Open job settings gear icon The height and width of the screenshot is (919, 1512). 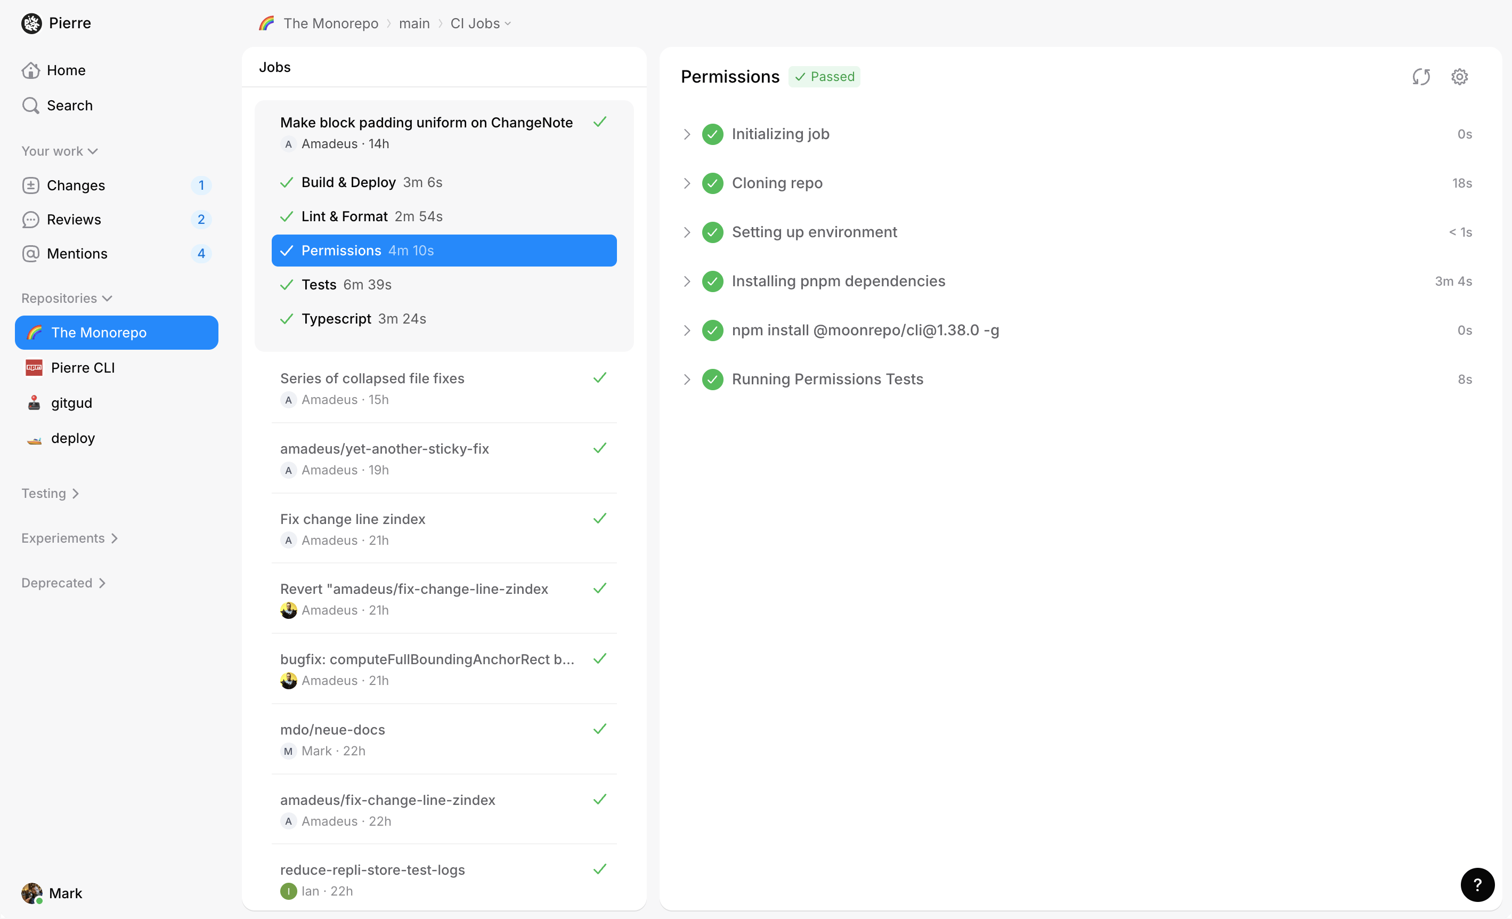click(x=1459, y=77)
